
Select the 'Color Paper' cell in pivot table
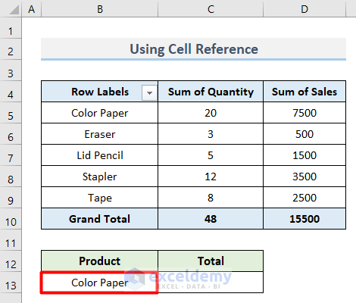(x=100, y=113)
